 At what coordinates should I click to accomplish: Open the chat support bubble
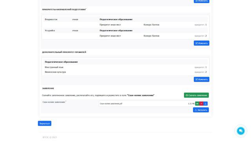tap(240, 131)
